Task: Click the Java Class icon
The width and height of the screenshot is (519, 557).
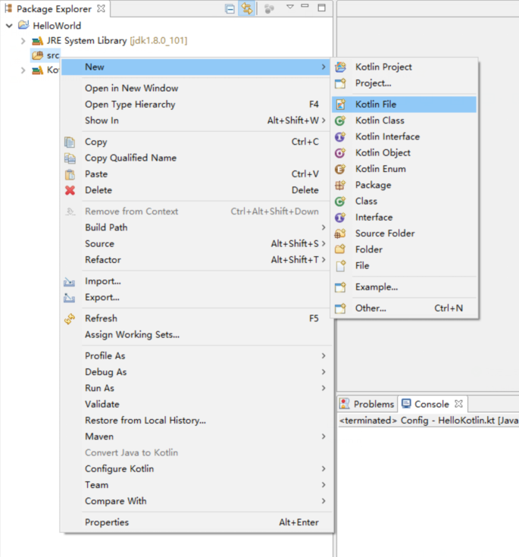Action: [340, 202]
